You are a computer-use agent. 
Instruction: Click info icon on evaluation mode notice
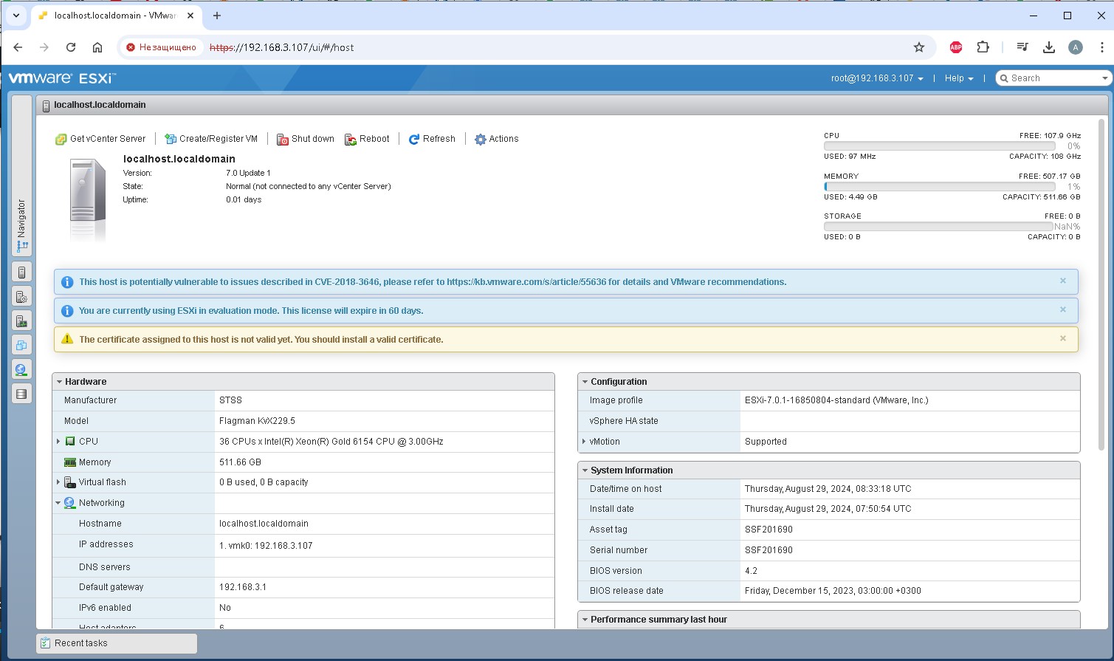coord(67,311)
